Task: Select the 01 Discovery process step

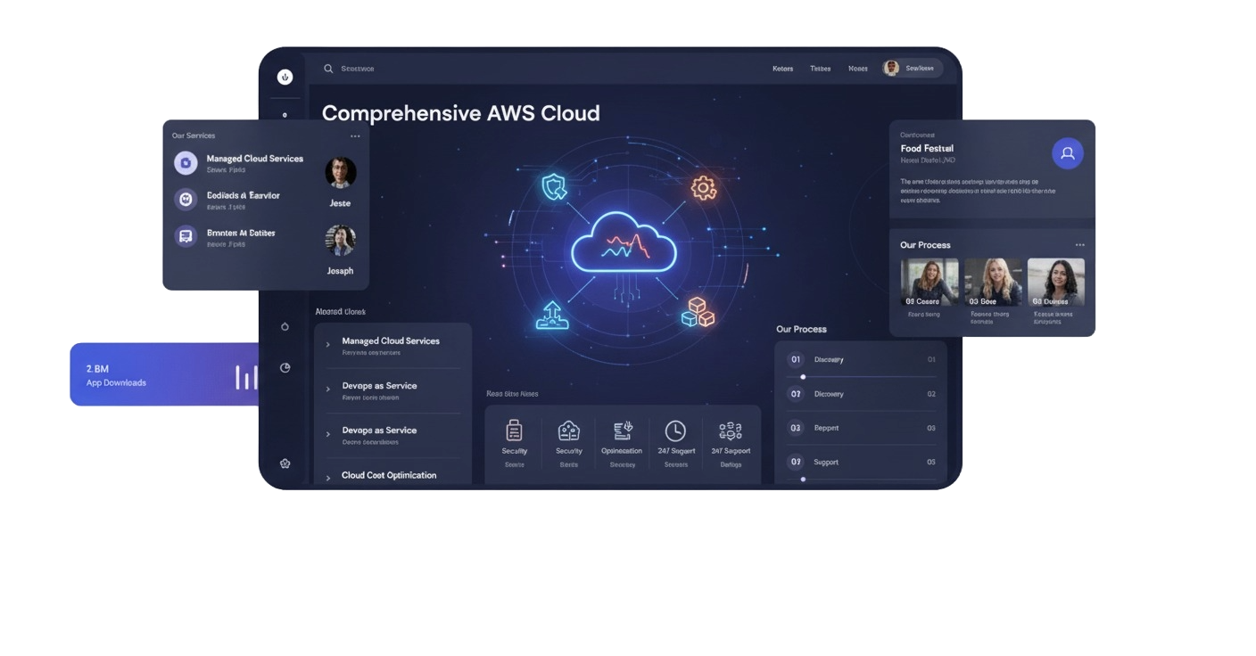Action: pyautogui.click(x=861, y=360)
